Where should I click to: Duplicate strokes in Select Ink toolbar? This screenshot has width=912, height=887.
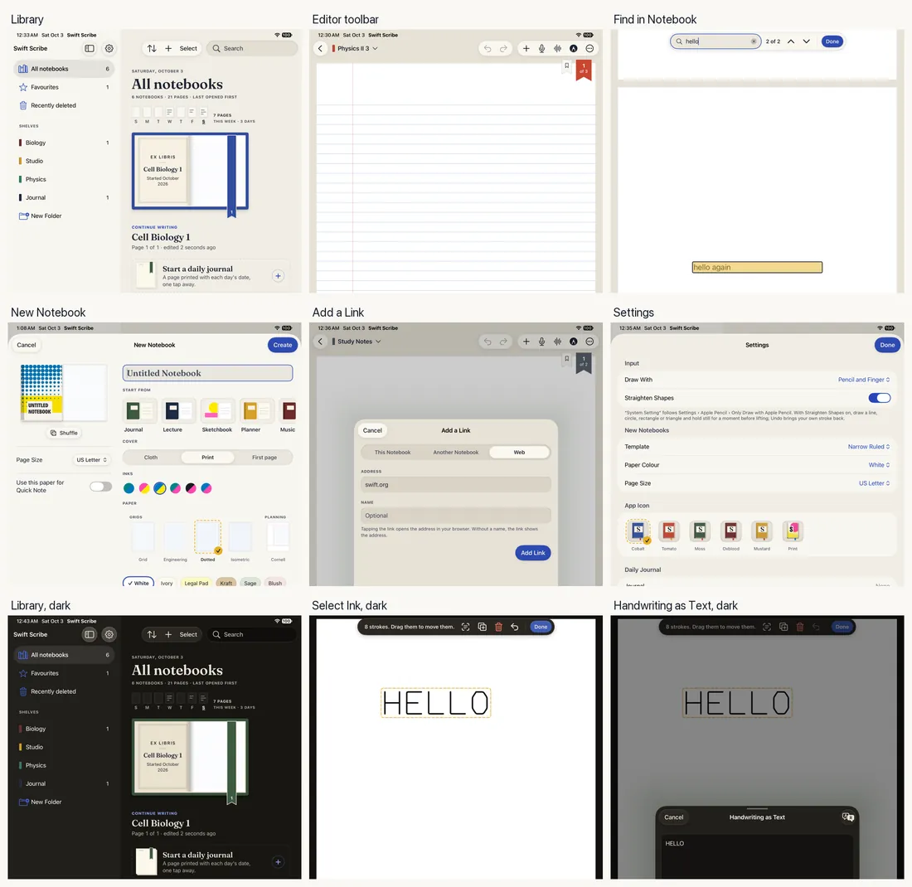coord(483,627)
